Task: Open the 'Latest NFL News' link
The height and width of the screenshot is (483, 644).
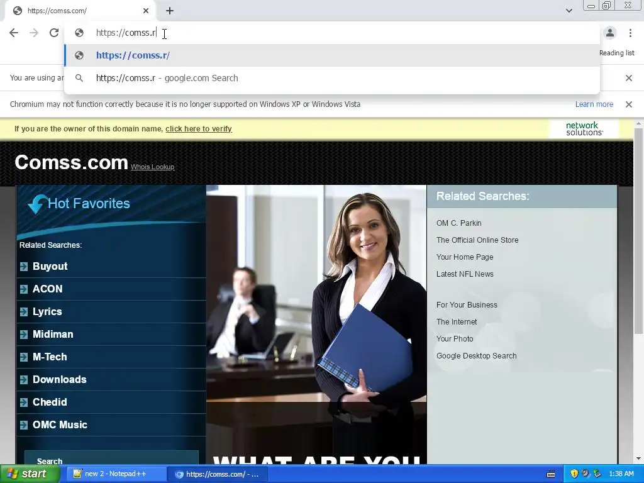Action: (465, 274)
